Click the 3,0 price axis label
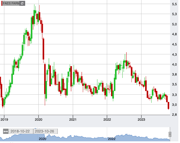This screenshot has height=143, width=180. point(174,105)
